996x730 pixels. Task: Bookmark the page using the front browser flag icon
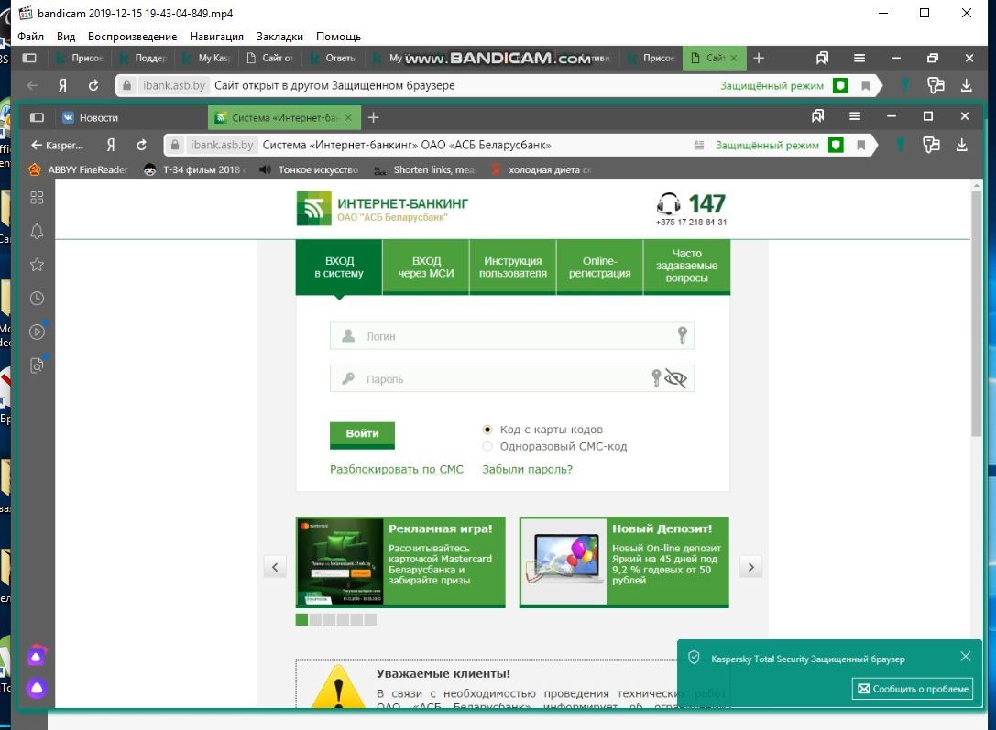click(x=861, y=146)
